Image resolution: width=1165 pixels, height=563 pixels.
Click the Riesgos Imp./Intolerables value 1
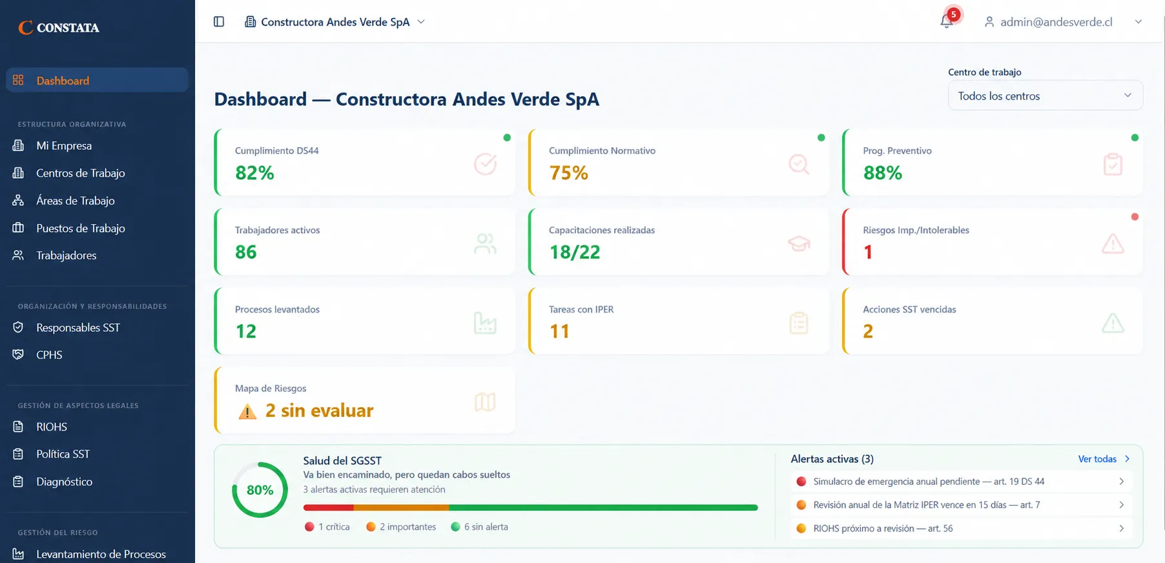click(x=868, y=252)
